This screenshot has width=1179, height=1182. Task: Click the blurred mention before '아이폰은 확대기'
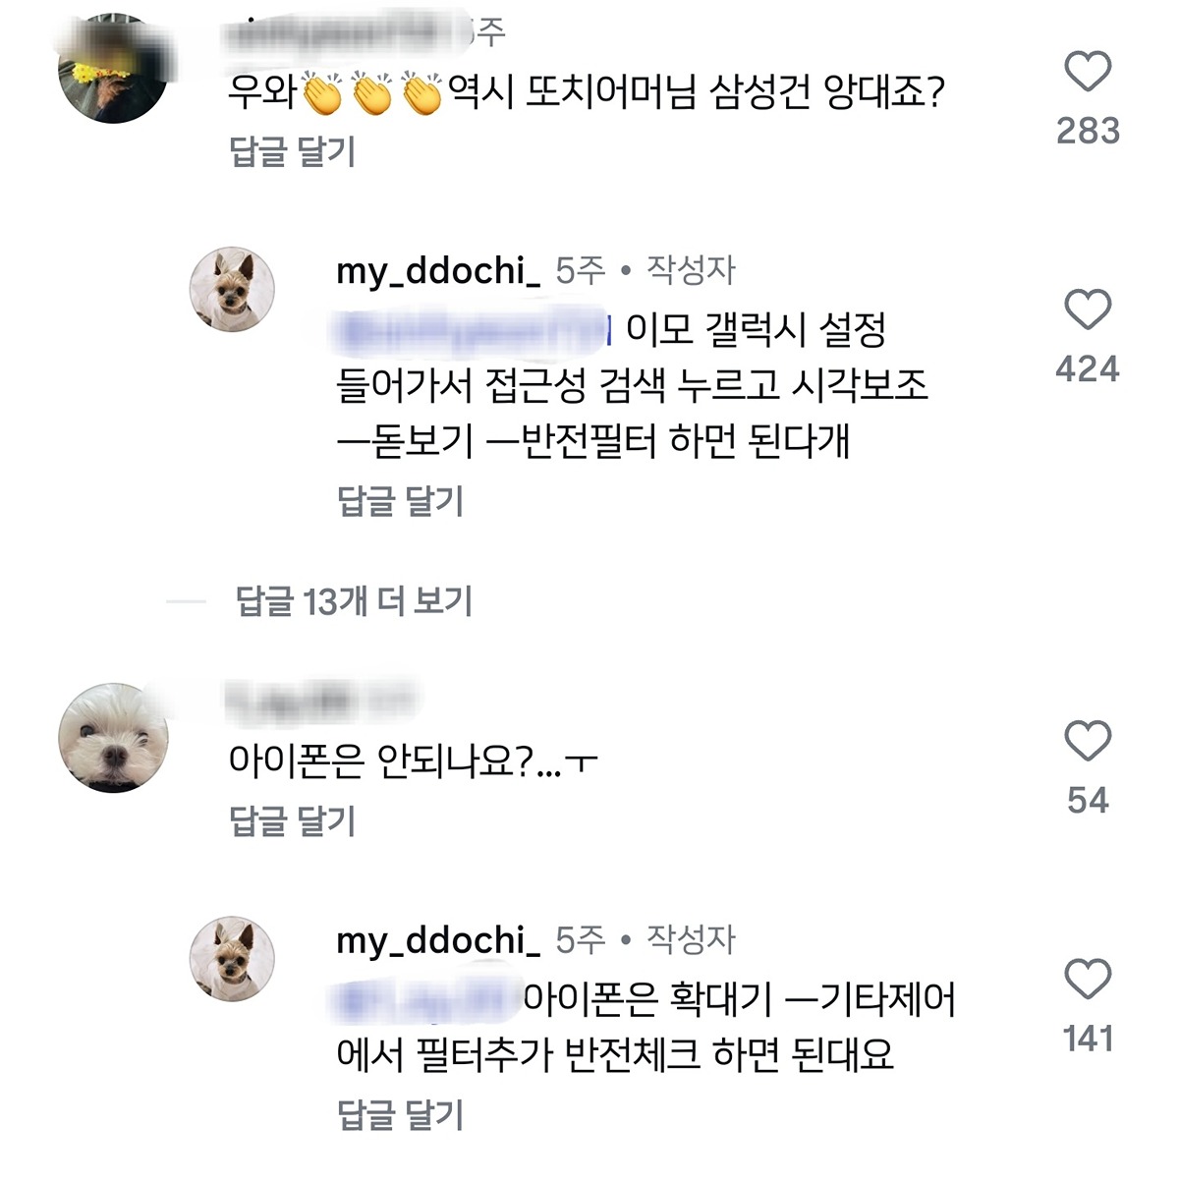pyautogui.click(x=424, y=999)
